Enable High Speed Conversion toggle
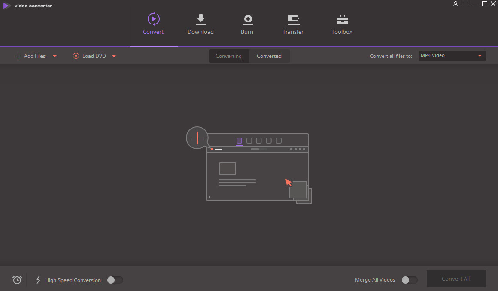 point(115,280)
